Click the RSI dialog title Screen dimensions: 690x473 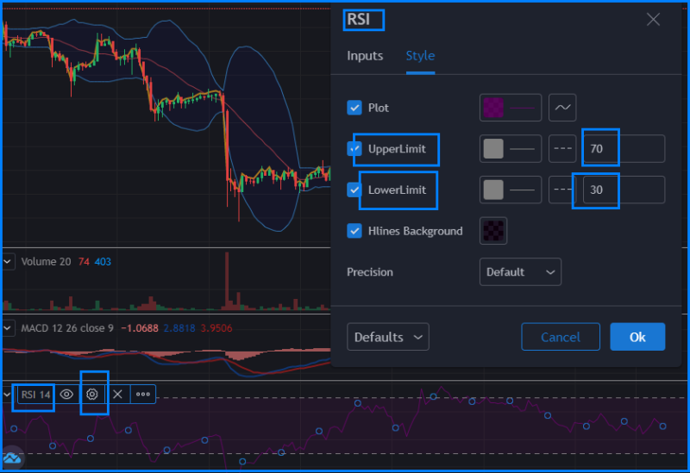[x=359, y=20]
